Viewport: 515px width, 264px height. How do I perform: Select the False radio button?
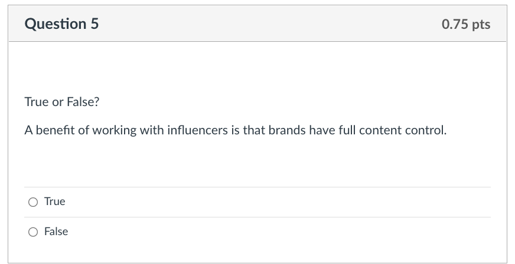click(33, 232)
